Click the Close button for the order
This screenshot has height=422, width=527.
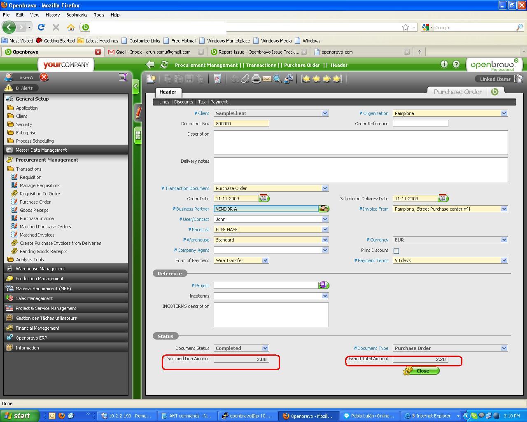[x=421, y=371]
